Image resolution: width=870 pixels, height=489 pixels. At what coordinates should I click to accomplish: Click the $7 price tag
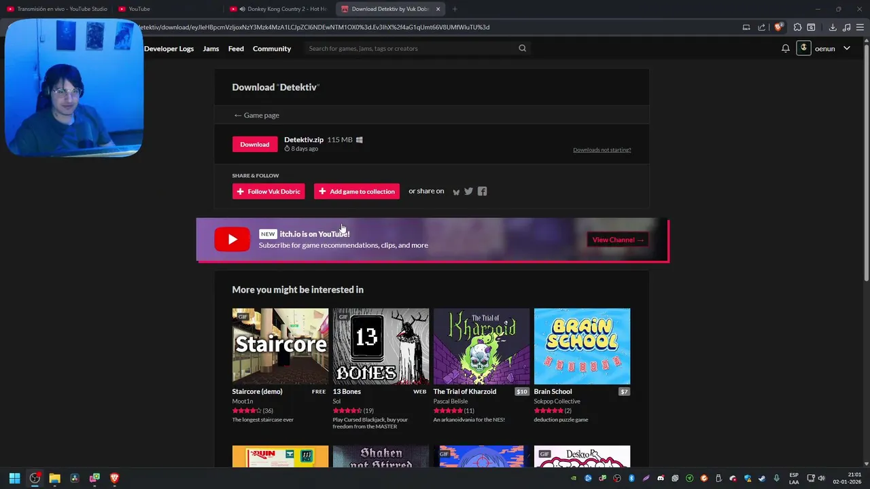pyautogui.click(x=624, y=392)
